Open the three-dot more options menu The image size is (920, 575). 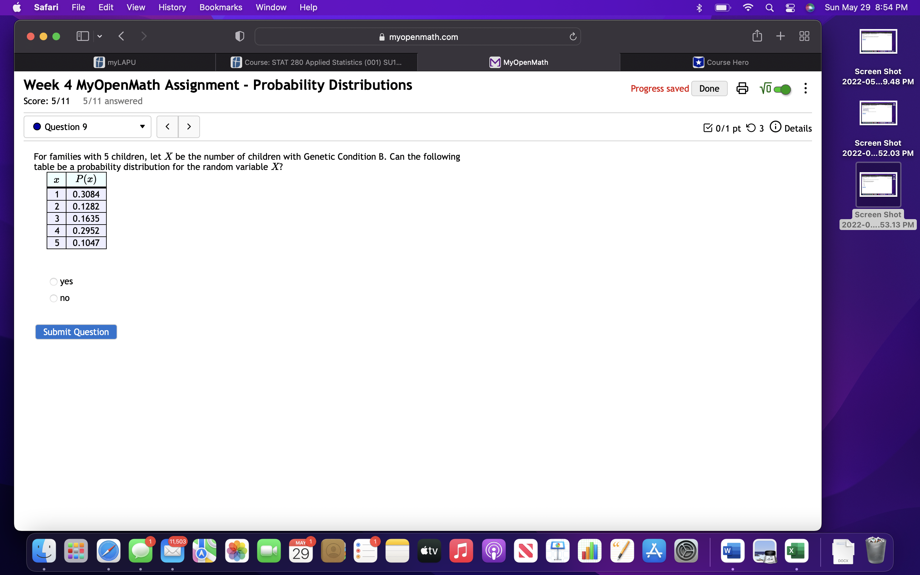point(805,88)
